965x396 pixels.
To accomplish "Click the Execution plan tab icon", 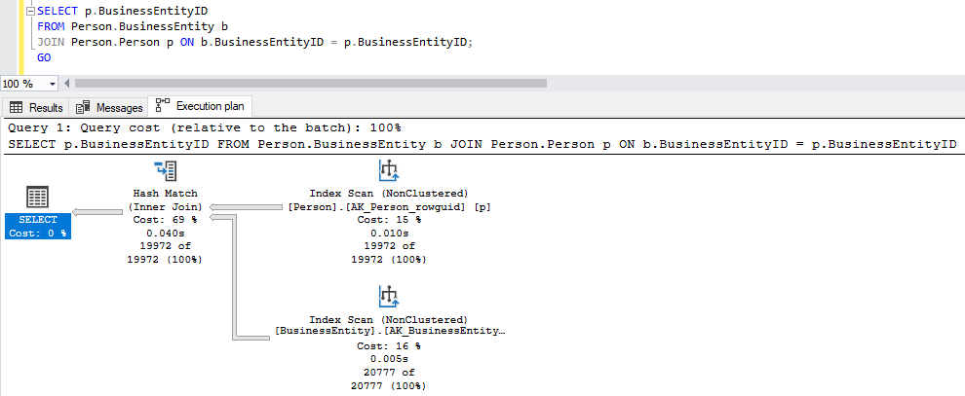I will tap(163, 107).
